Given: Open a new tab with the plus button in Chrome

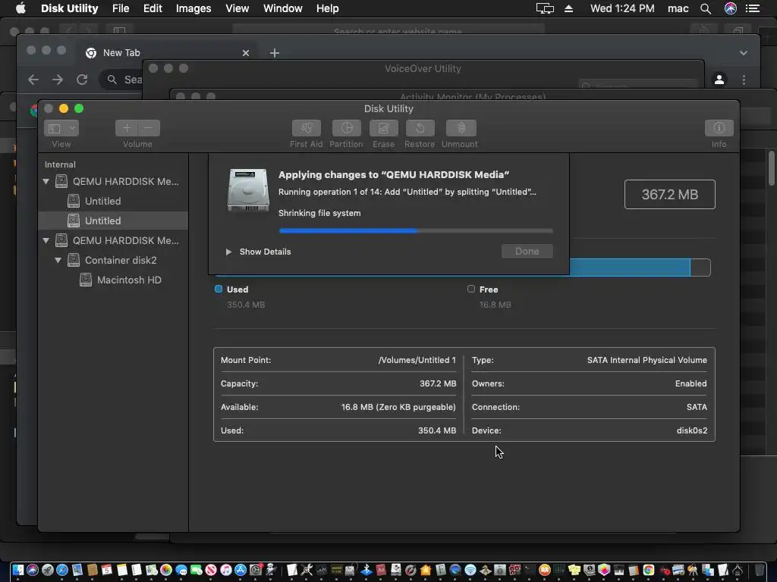Looking at the screenshot, I should 275,53.
